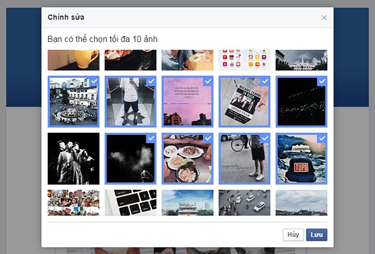Pick the crowd collage photo thumbnail

point(73,202)
